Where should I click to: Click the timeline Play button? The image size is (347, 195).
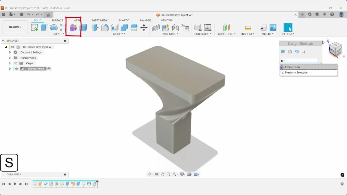15,184
